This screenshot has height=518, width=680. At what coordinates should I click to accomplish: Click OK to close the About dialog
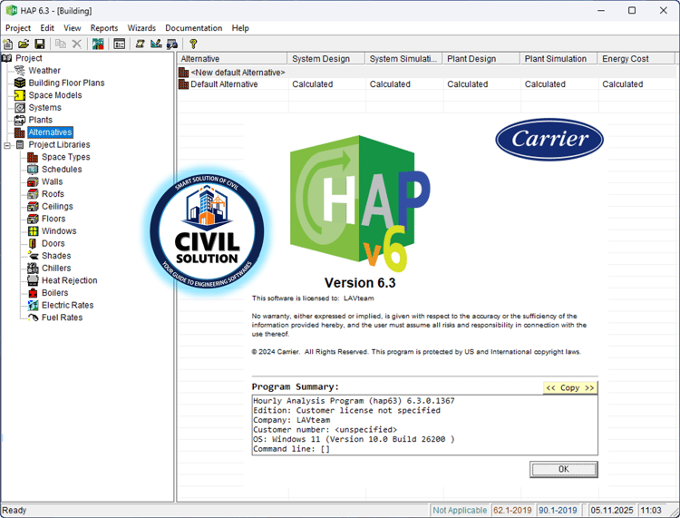[x=564, y=469]
